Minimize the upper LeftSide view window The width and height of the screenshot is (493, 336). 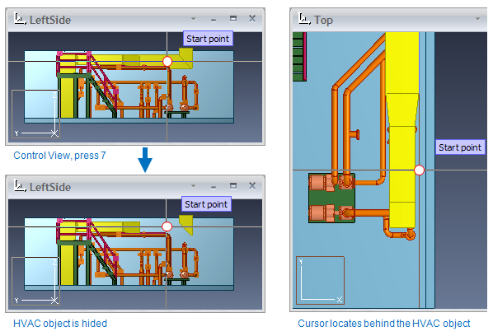pos(214,20)
